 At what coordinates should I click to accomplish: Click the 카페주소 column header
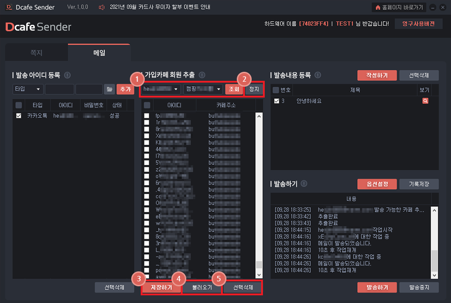click(226, 105)
